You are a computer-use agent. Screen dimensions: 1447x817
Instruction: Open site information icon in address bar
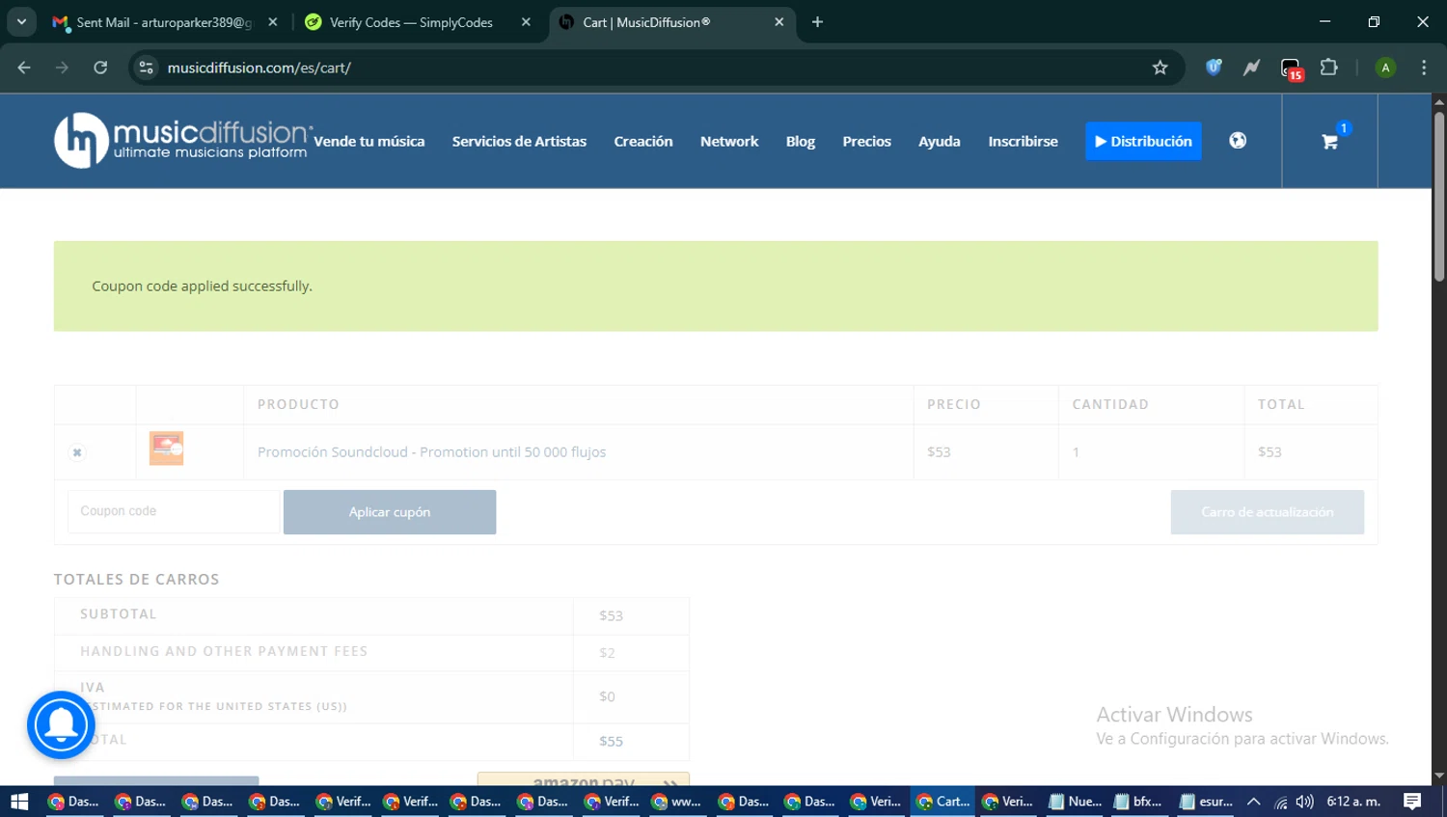tap(146, 68)
